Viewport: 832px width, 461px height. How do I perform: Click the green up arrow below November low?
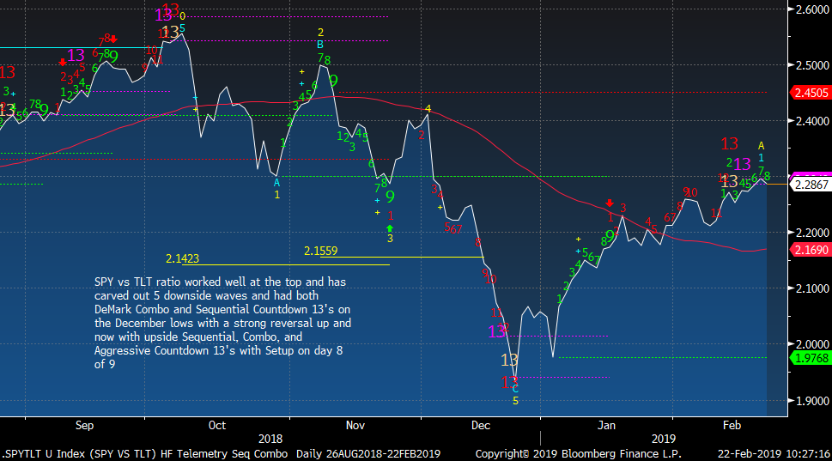tap(390, 228)
